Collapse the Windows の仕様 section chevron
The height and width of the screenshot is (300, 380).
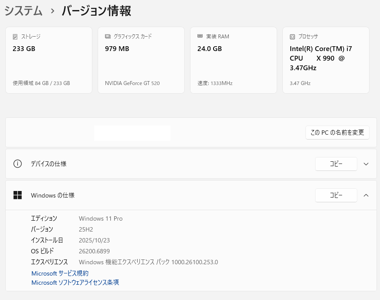click(x=366, y=195)
